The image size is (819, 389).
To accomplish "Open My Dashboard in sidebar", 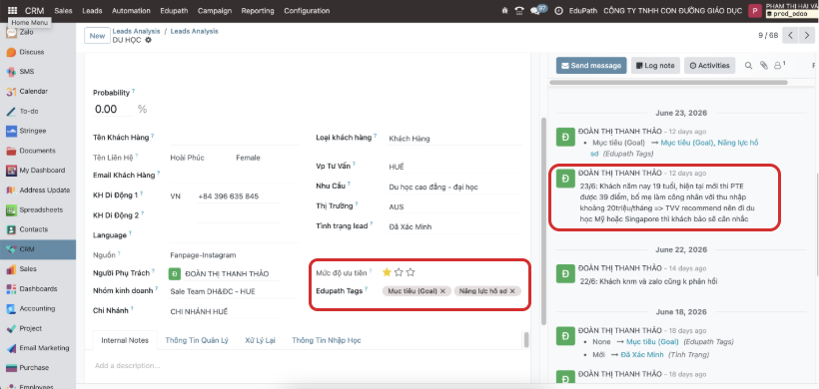I will click(38, 170).
